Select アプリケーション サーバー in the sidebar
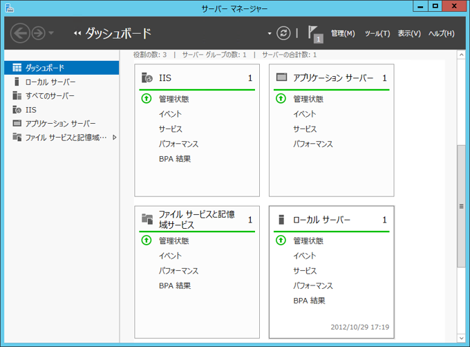The image size is (470, 347). pos(62,124)
